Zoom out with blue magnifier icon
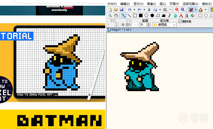213x129 pixels. [183, 10]
